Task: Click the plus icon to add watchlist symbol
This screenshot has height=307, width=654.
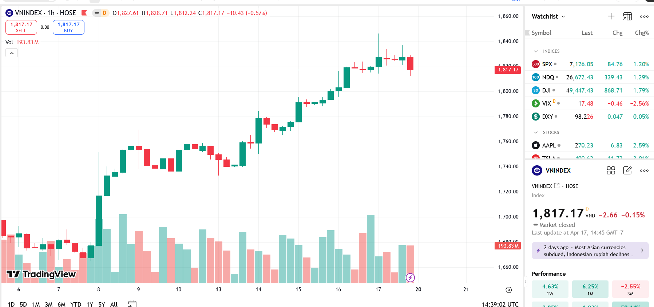Action: [611, 16]
